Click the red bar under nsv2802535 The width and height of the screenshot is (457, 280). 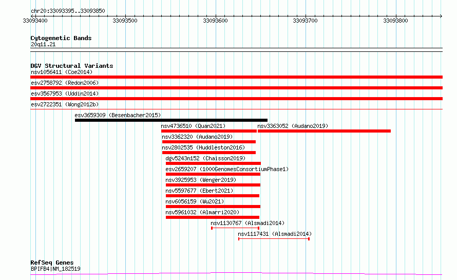tap(209, 153)
